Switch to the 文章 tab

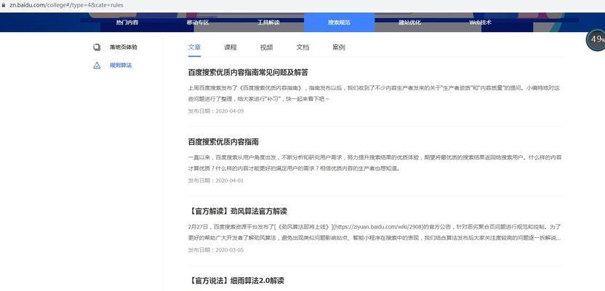click(x=194, y=47)
